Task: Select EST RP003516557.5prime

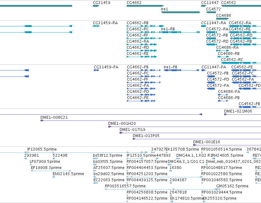Action: pyautogui.click(x=140, y=189)
